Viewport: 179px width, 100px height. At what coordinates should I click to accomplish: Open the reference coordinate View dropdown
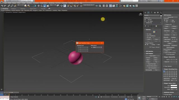point(53,5)
